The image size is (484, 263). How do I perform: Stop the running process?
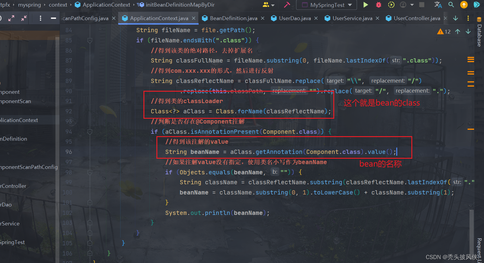point(422,5)
